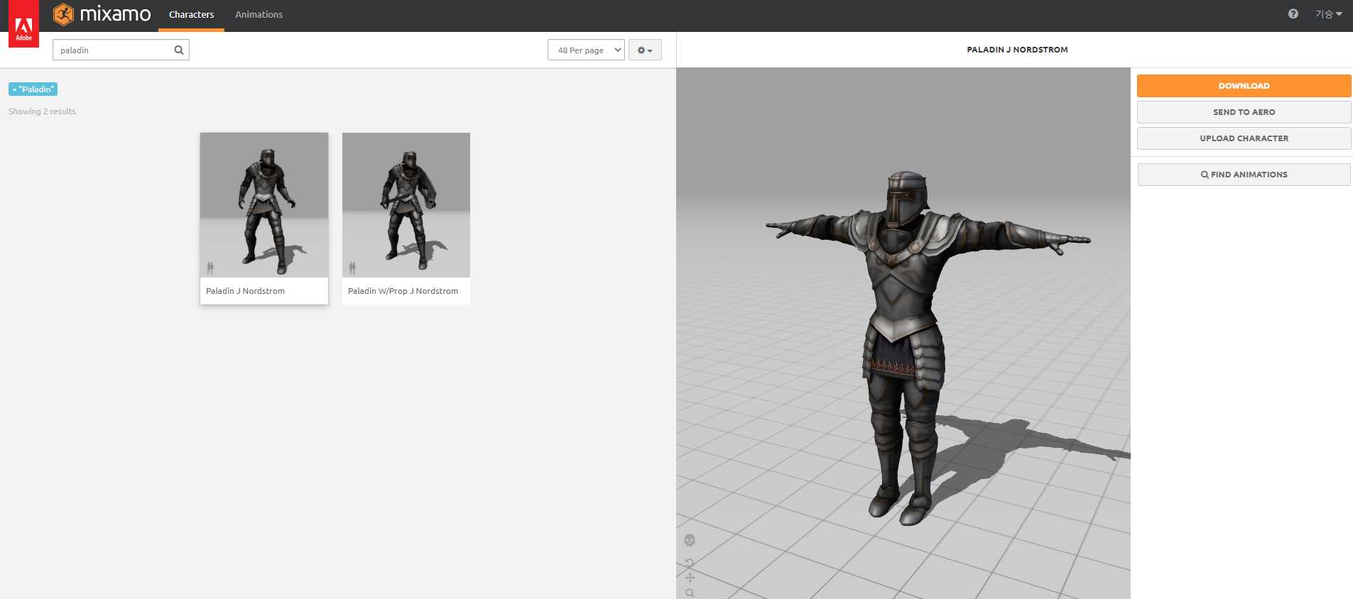
Task: Click the zoom magnifier icon in viewport
Action: pos(690,593)
